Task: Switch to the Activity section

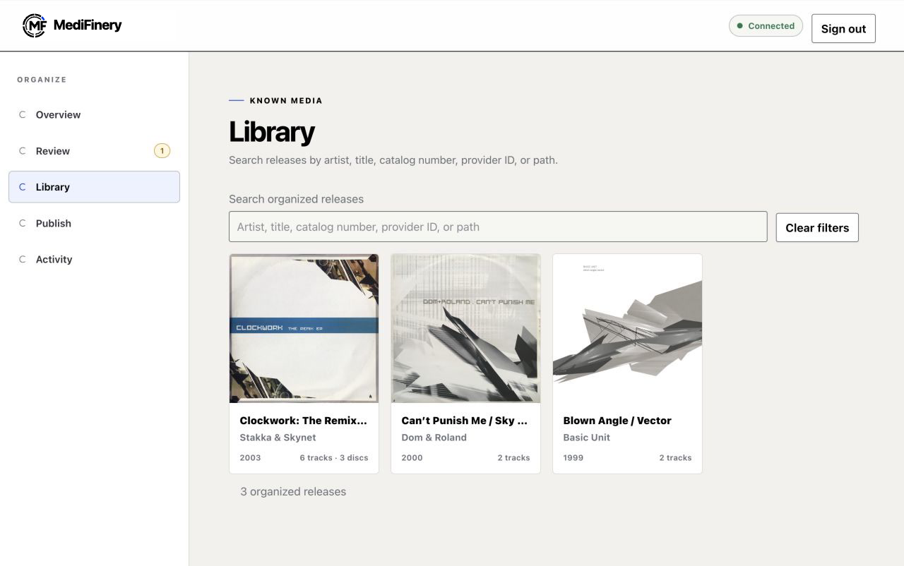Action: (x=94, y=259)
